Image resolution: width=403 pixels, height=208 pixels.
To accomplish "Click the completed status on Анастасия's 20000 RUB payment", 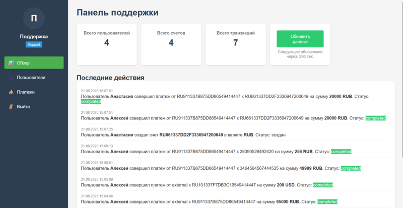I will point(91,102).
